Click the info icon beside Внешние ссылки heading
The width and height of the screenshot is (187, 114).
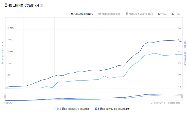[41, 5]
